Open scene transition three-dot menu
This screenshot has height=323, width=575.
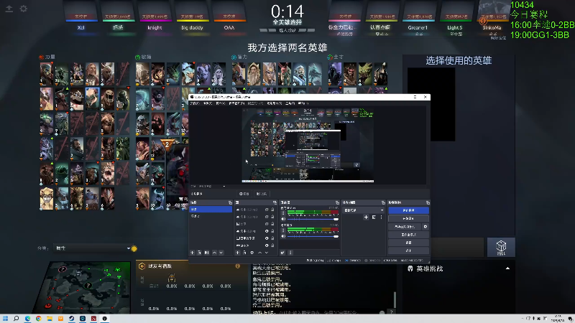pyautogui.click(x=381, y=217)
